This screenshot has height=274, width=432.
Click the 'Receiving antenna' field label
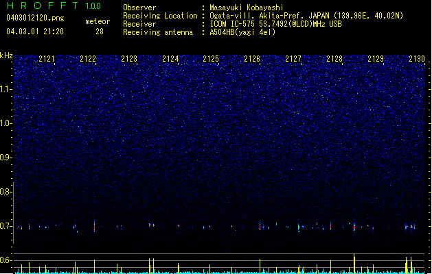158,32
